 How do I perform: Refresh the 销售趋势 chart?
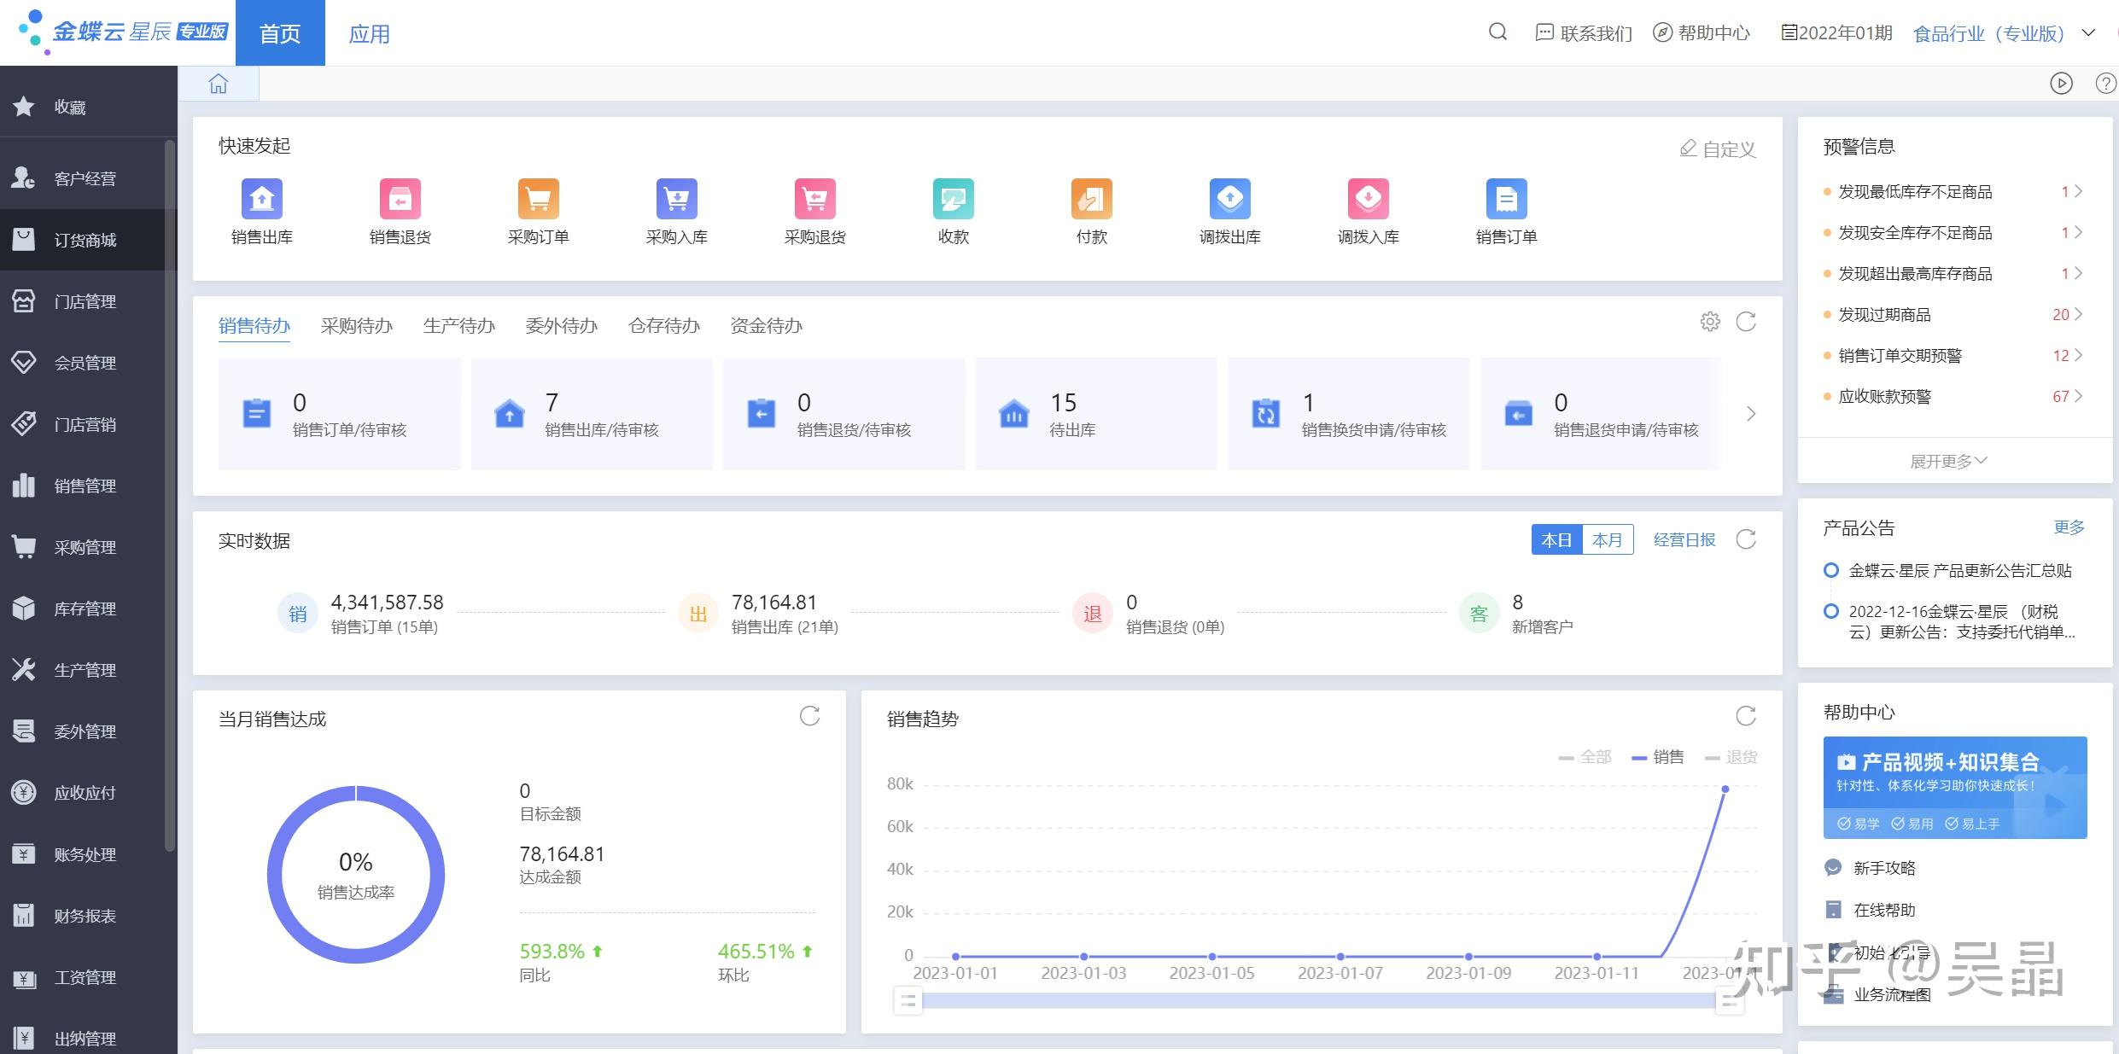[x=1746, y=716]
